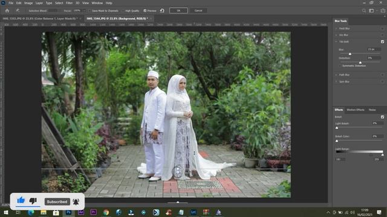Click the Light Bokeh slider handle
Viewport: 387px width, 217px height.
coord(337,128)
